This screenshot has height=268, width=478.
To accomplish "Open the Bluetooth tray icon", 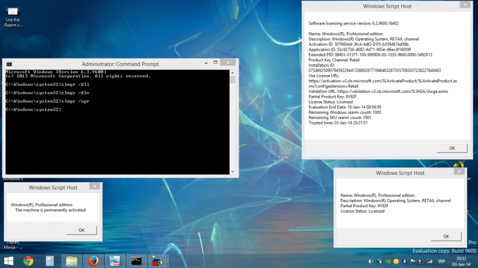I will click(x=405, y=261).
